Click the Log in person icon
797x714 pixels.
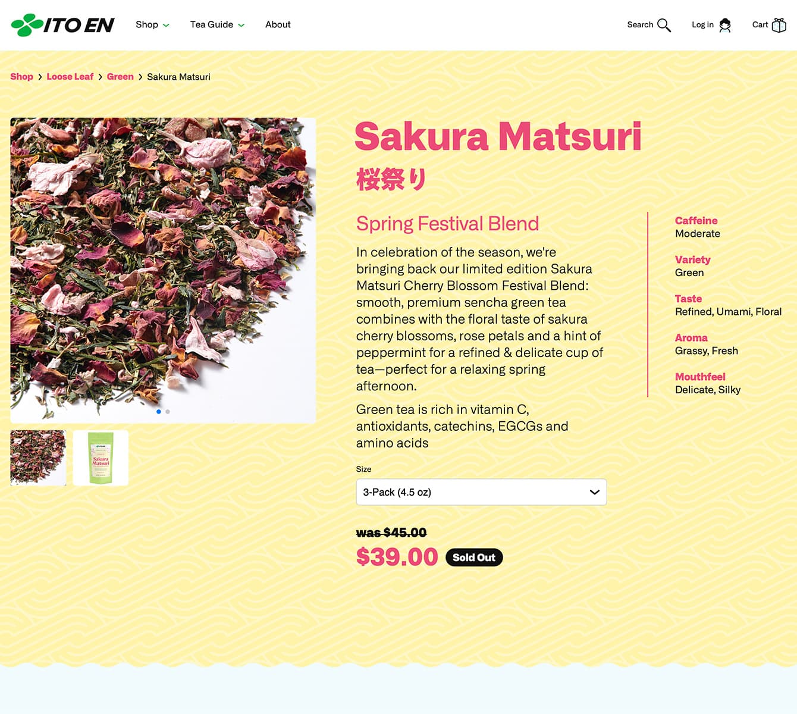click(x=724, y=25)
